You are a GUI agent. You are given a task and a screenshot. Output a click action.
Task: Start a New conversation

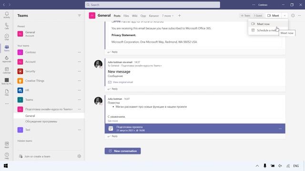pos(122,151)
